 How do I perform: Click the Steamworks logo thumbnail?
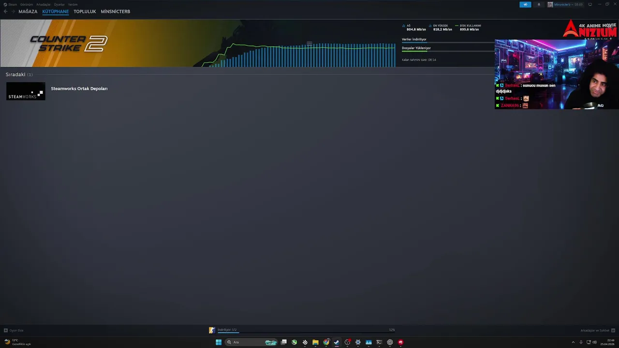tap(26, 91)
